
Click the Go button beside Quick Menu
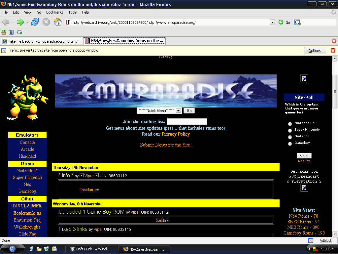[x=189, y=110]
